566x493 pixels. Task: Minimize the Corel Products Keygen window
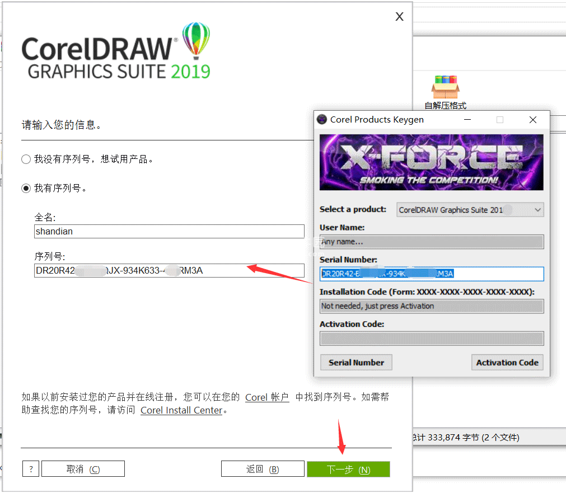(467, 119)
